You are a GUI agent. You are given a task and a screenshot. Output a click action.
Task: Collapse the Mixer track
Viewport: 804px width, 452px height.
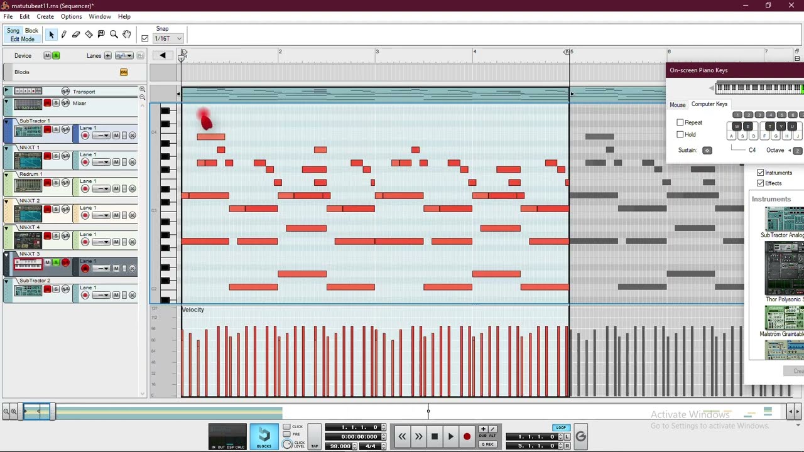(7, 100)
